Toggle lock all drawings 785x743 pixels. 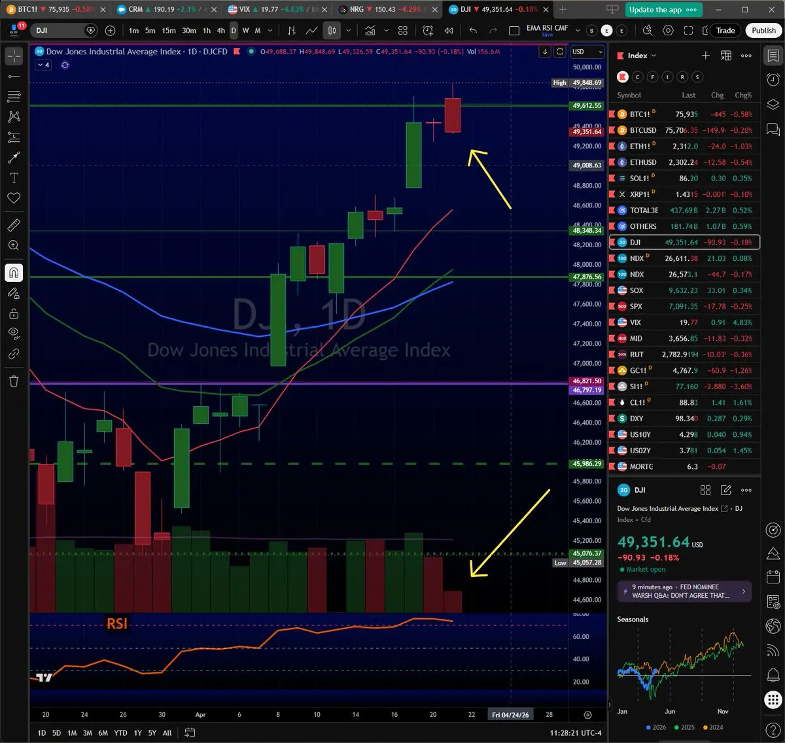[14, 313]
